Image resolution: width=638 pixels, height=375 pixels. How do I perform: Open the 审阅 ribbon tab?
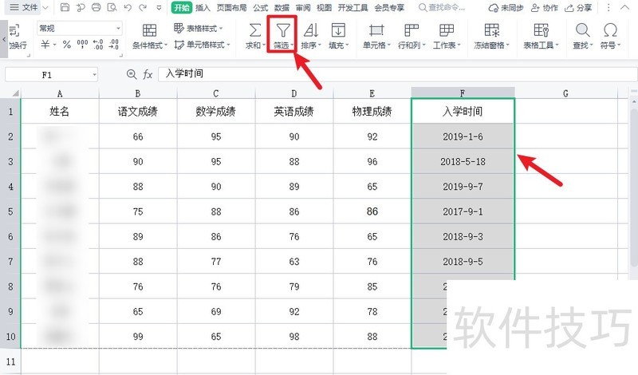pyautogui.click(x=303, y=7)
